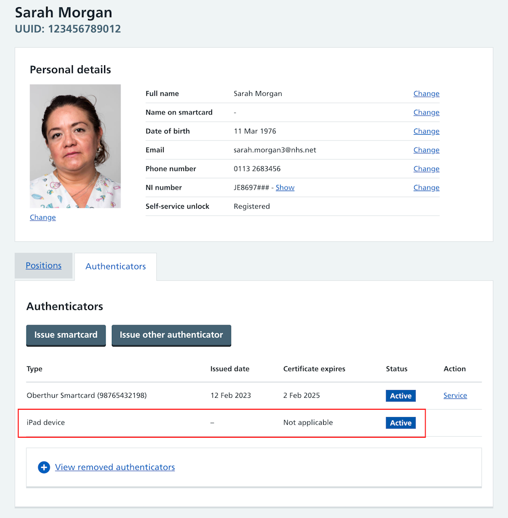Select the iPad device row text
508x518 pixels.
pos(46,423)
